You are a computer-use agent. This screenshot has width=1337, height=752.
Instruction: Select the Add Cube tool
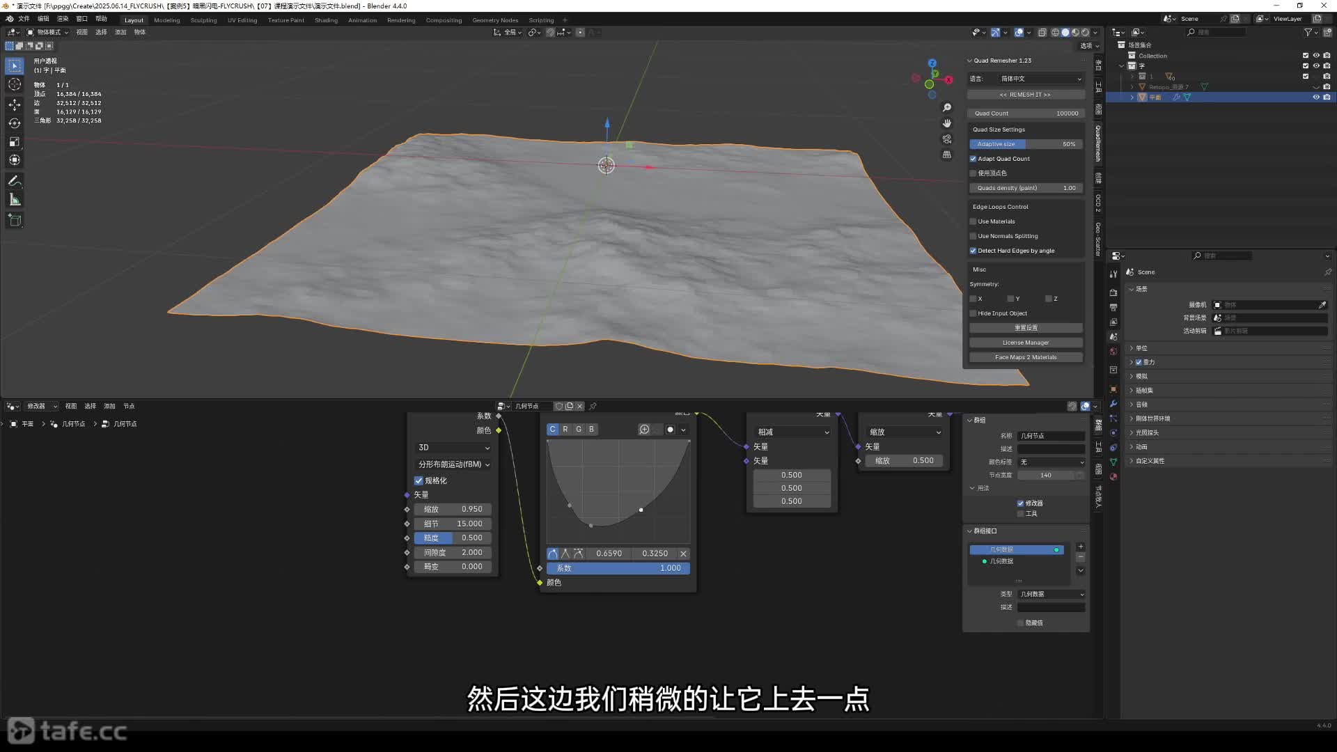point(15,220)
